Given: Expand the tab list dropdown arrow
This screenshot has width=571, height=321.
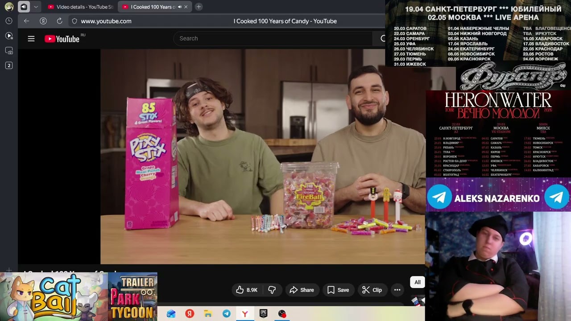Looking at the screenshot, I should click(36, 7).
